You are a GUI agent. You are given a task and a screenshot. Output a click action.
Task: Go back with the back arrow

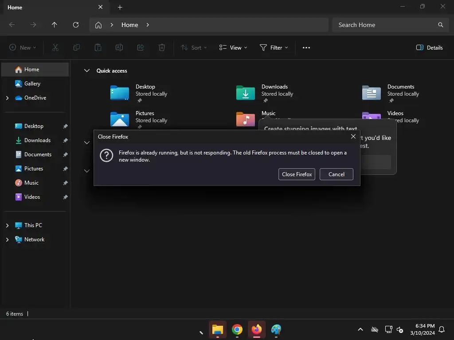(x=12, y=25)
